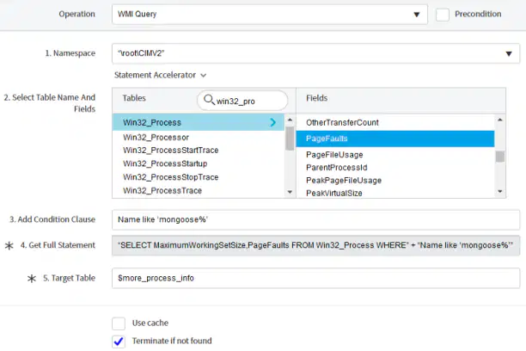Click the Fields list scrollbar thumb
The height and width of the screenshot is (351, 526).
pyautogui.click(x=500, y=157)
